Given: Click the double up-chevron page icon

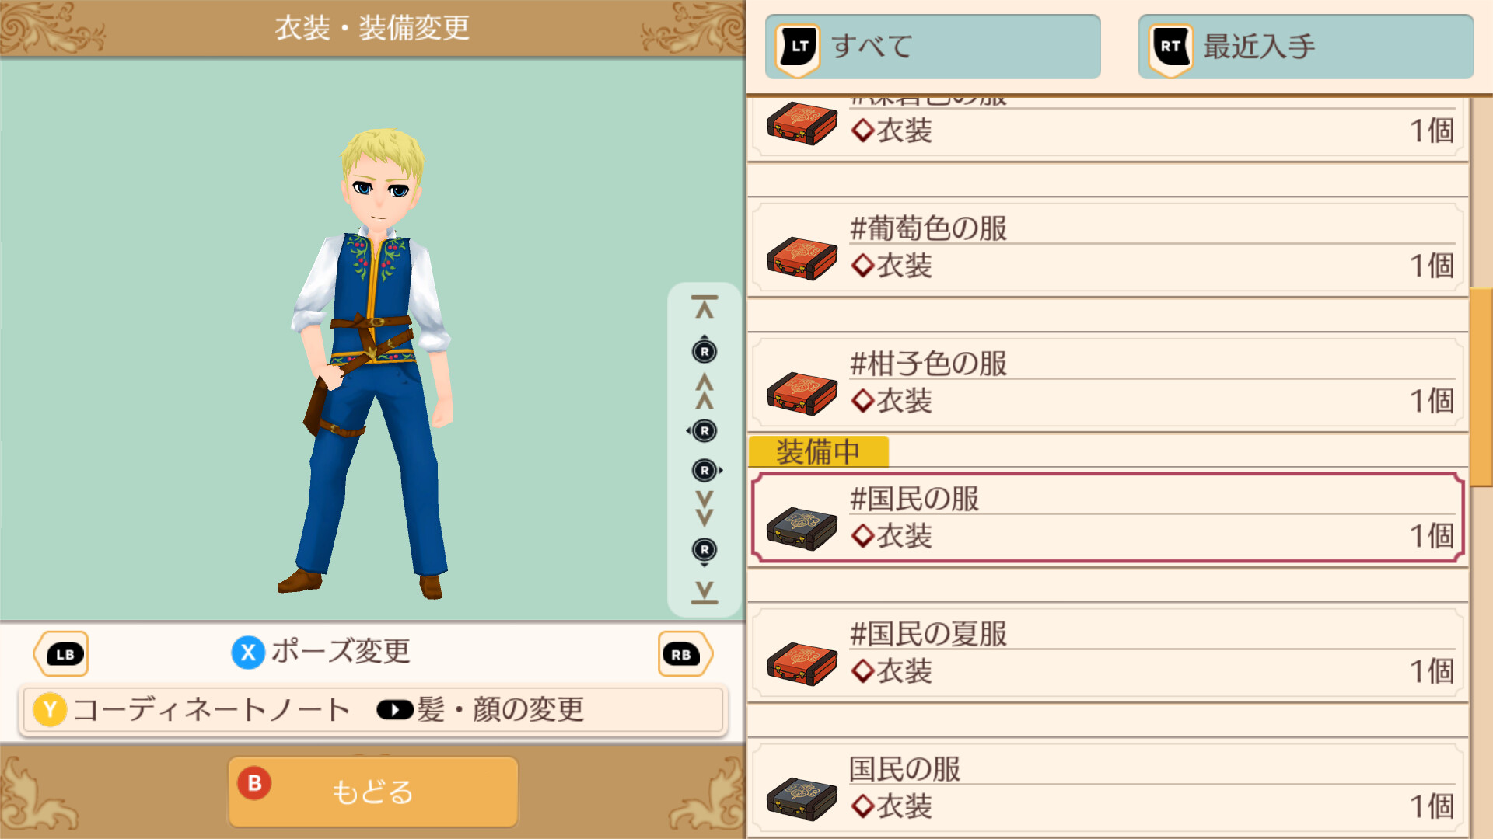Looking at the screenshot, I should (x=705, y=391).
